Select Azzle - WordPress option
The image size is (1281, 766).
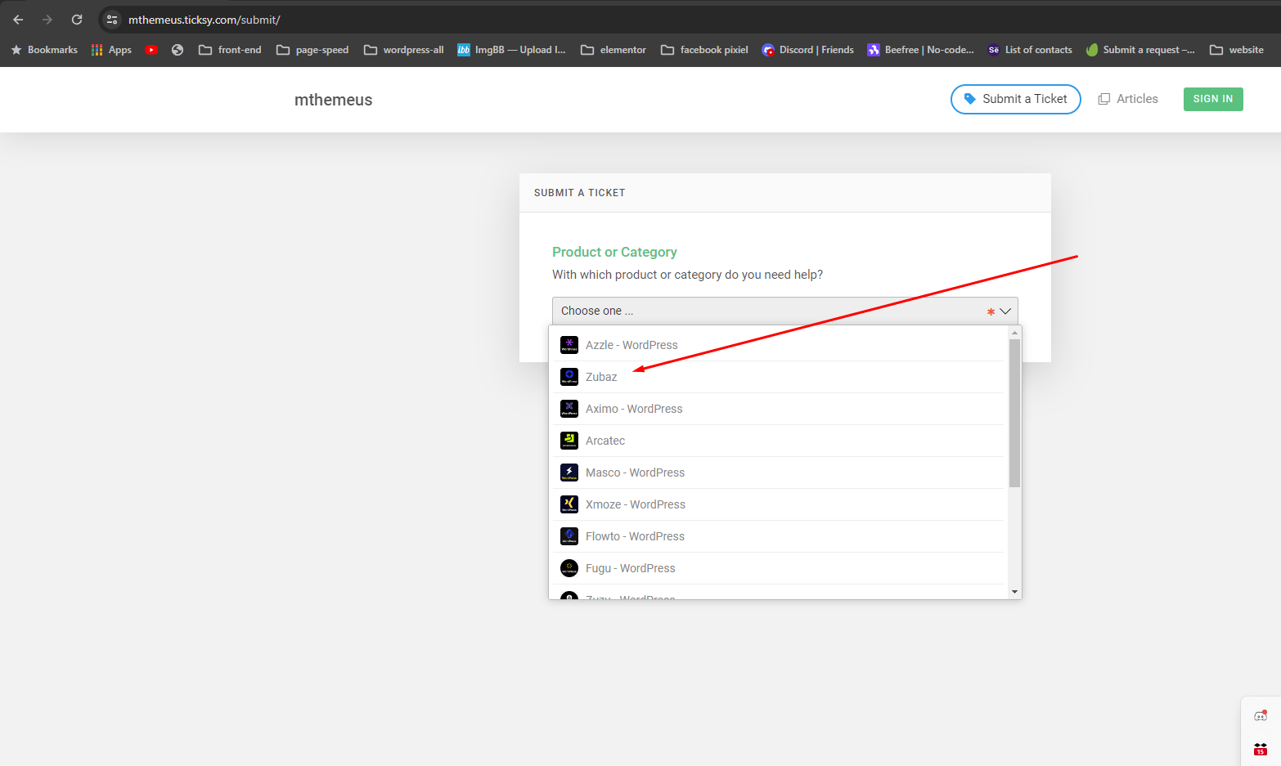point(779,345)
